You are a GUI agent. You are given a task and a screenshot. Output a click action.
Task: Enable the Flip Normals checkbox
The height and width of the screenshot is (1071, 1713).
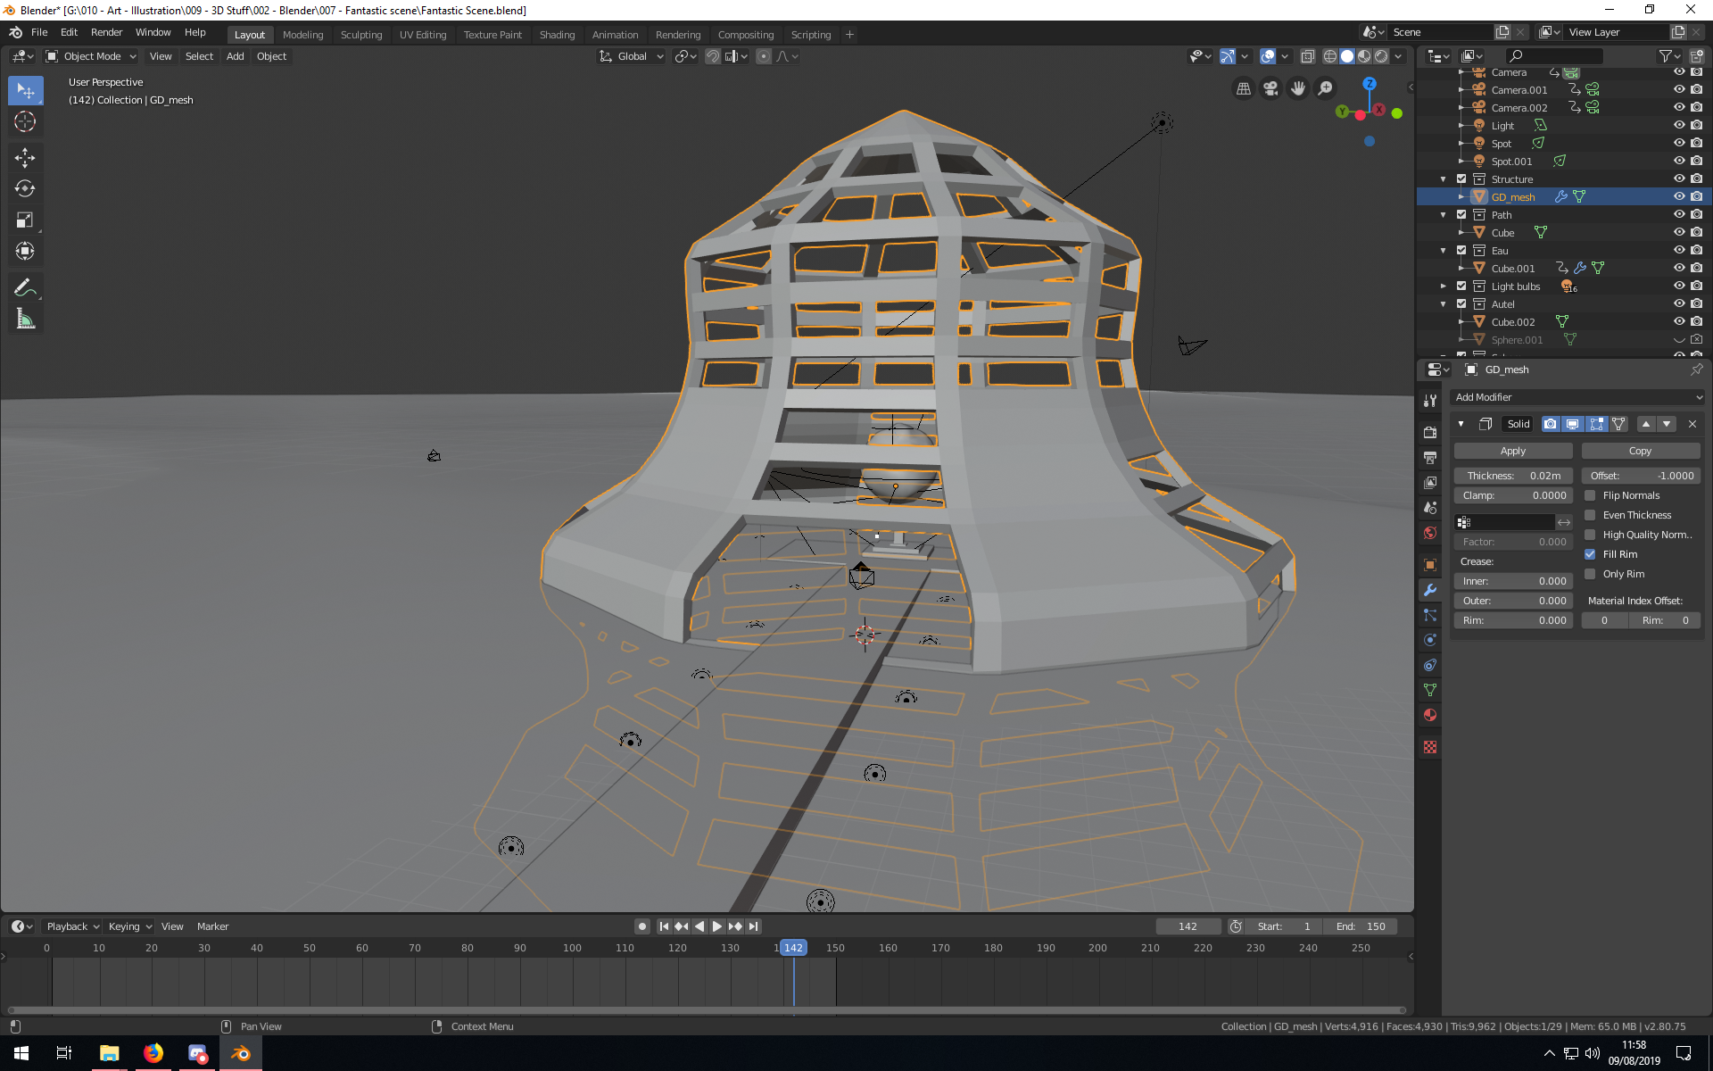[x=1590, y=495]
